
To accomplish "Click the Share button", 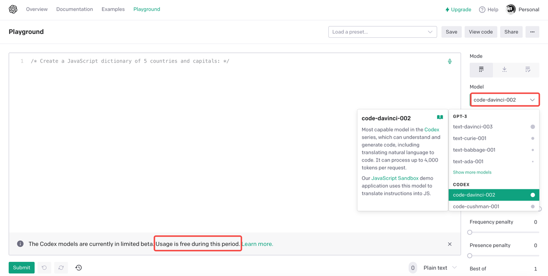I will [x=511, y=32].
